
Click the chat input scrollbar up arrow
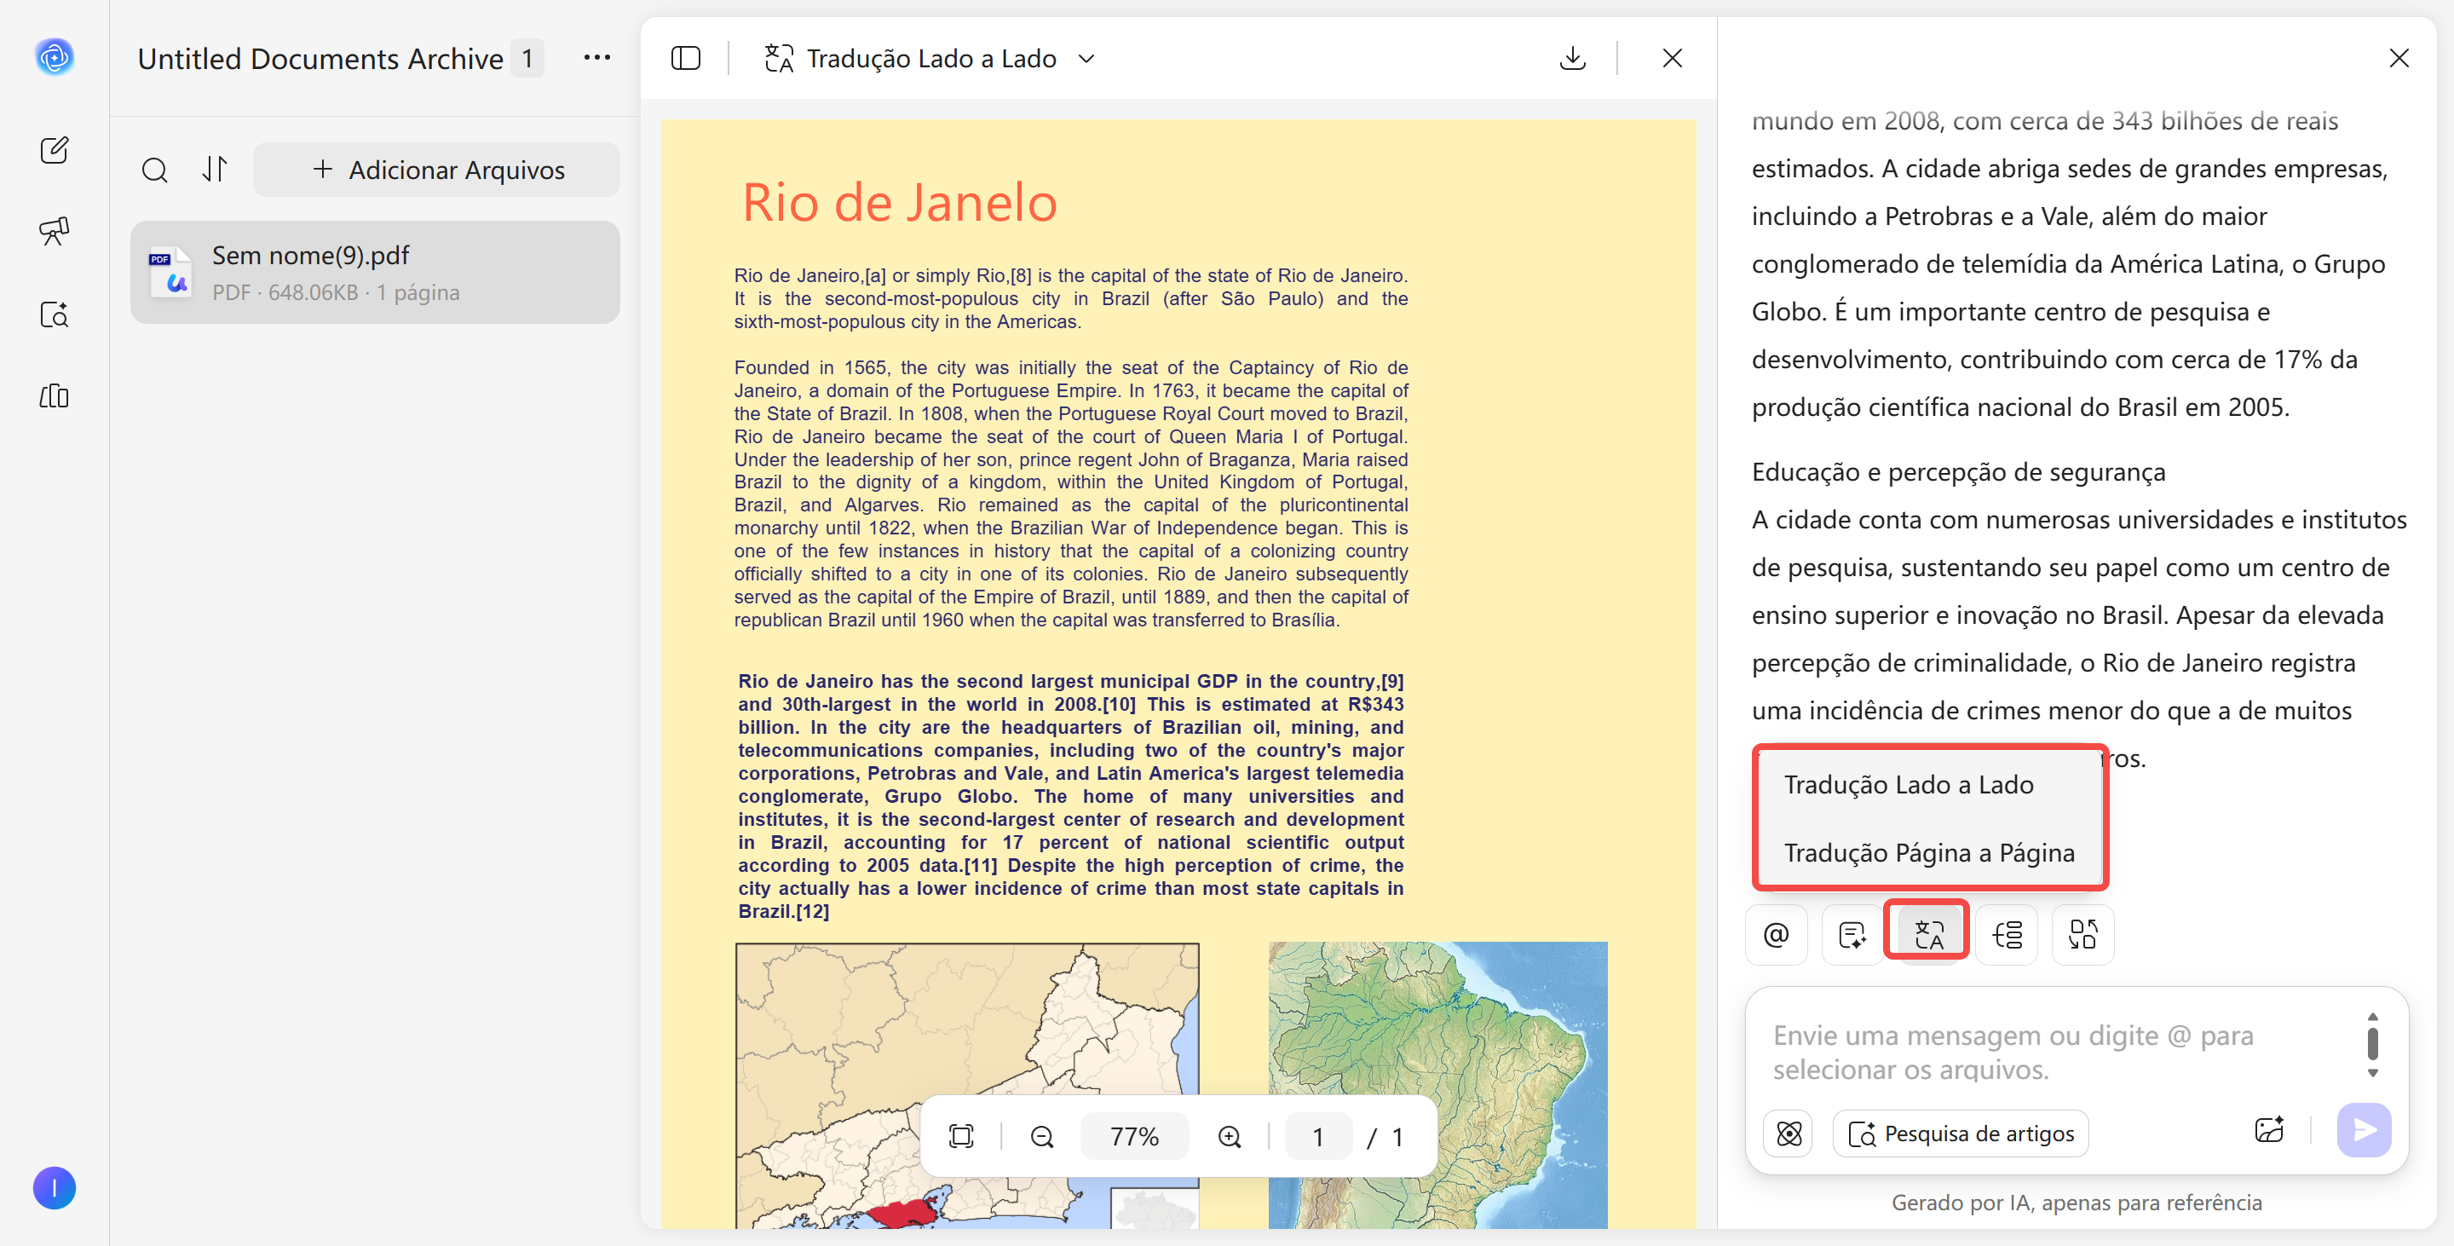coord(2373,1018)
